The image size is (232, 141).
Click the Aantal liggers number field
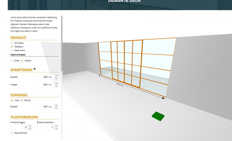point(19,127)
